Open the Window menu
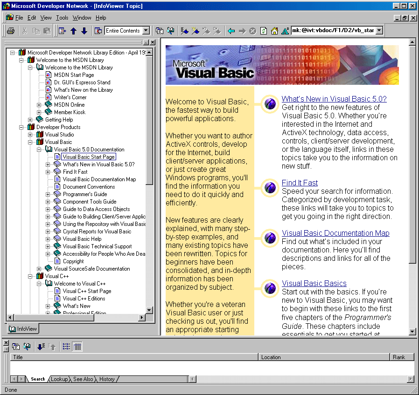 (82, 18)
